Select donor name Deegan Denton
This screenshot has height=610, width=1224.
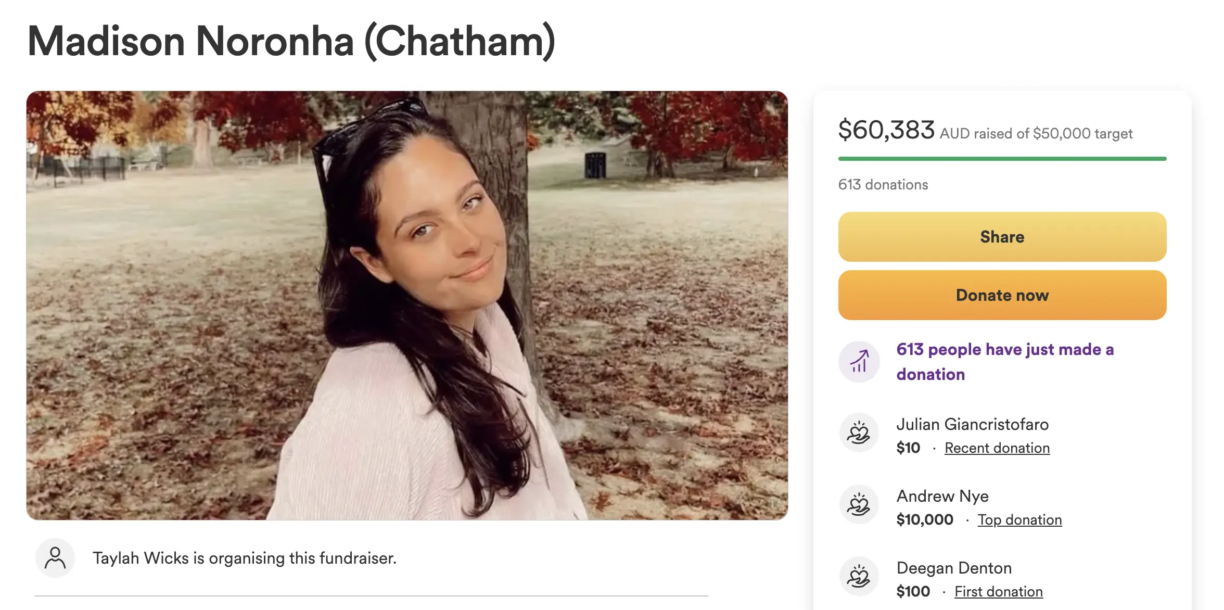click(x=953, y=568)
